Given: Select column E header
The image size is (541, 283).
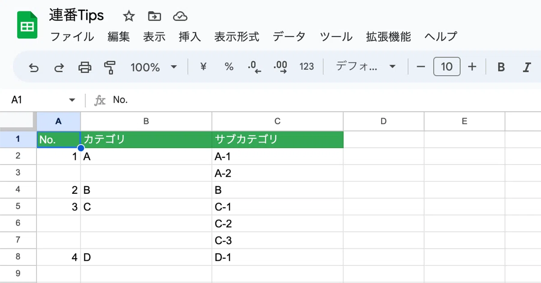Looking at the screenshot, I should tap(464, 121).
